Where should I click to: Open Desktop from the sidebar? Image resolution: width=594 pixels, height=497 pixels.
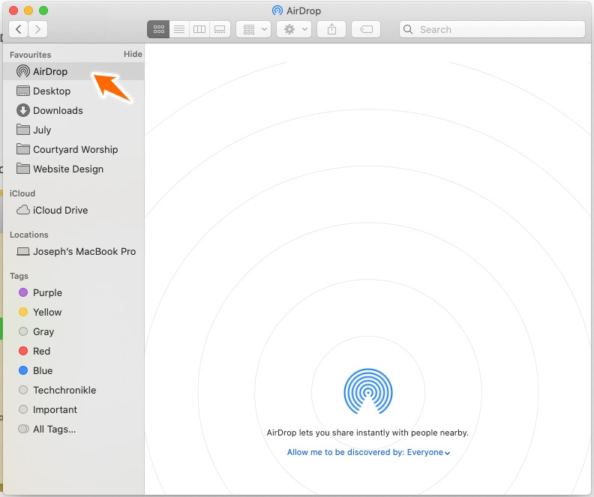click(73, 91)
